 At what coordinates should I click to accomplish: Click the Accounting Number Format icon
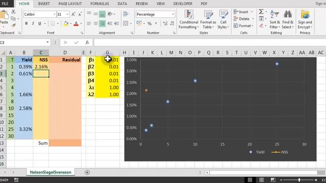pyautogui.click(x=139, y=23)
